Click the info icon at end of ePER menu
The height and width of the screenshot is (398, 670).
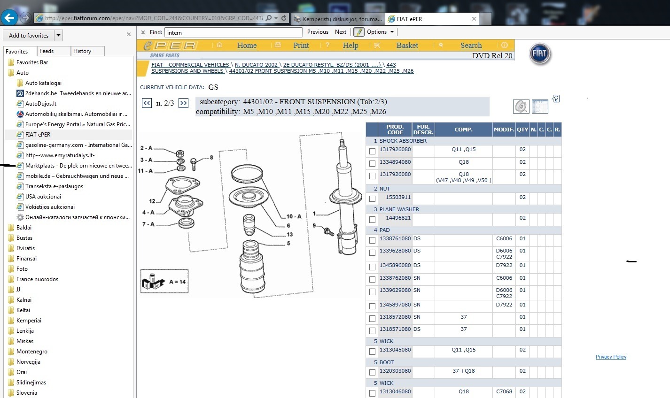(x=504, y=46)
